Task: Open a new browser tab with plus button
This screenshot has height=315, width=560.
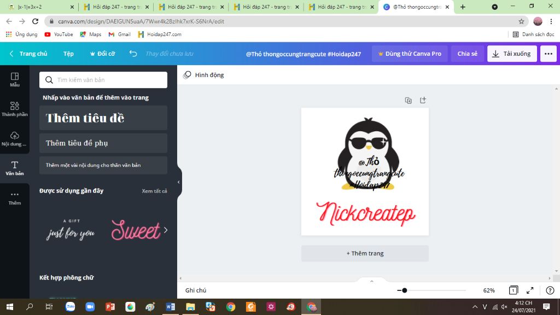Action: click(463, 7)
